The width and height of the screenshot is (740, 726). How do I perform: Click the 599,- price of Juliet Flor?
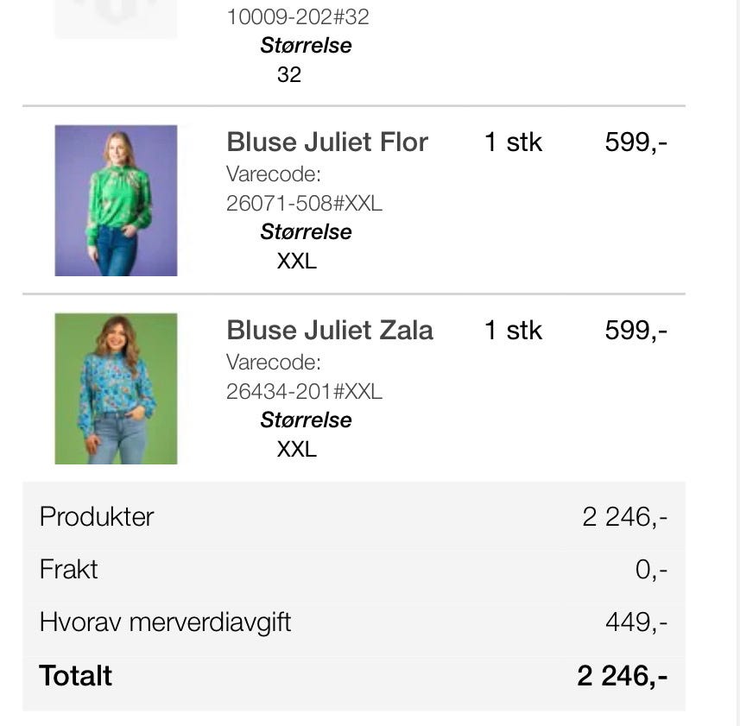tap(636, 142)
